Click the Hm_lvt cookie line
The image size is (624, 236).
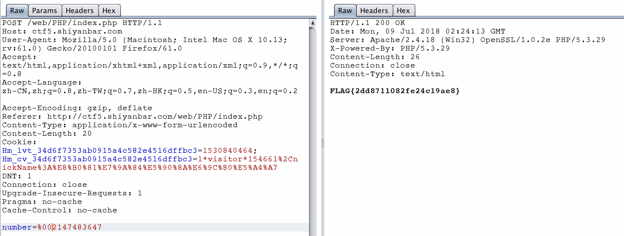point(129,151)
